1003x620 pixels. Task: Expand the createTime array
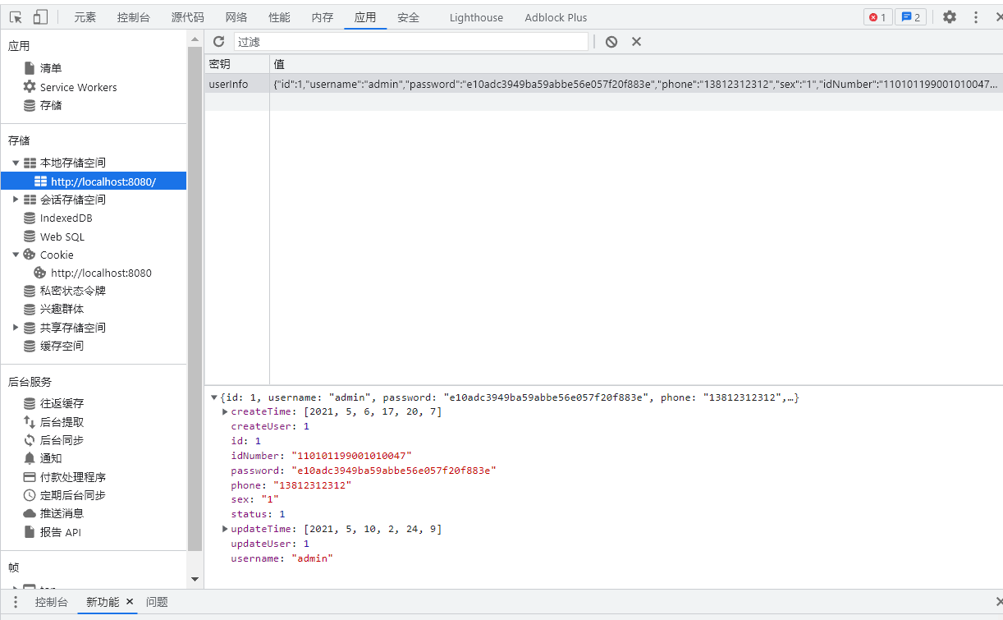tap(226, 411)
